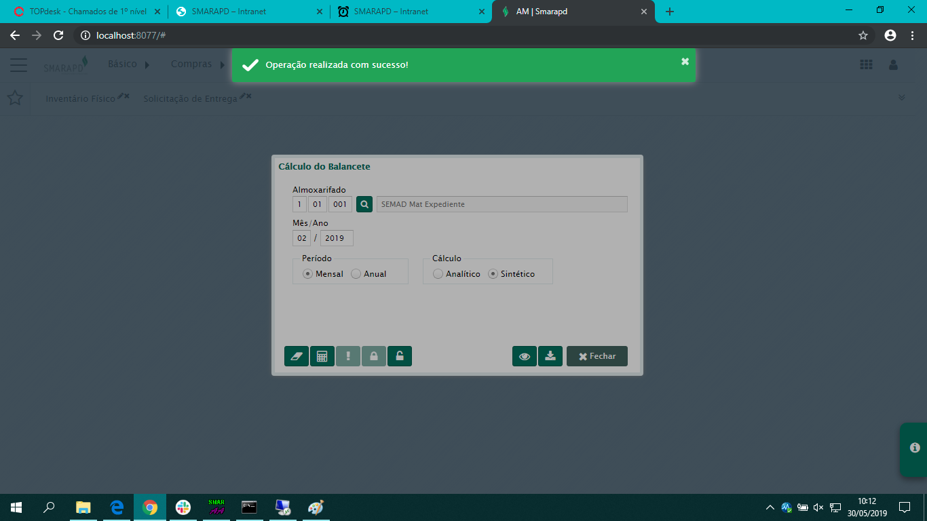Clear the form with the eraser button

(x=297, y=356)
